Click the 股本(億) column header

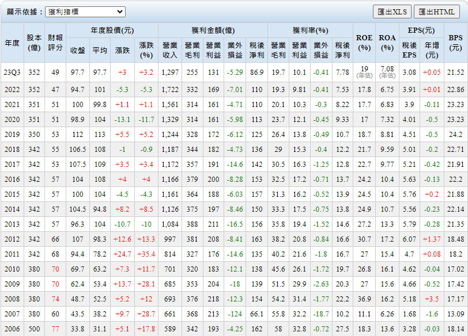[34, 43]
